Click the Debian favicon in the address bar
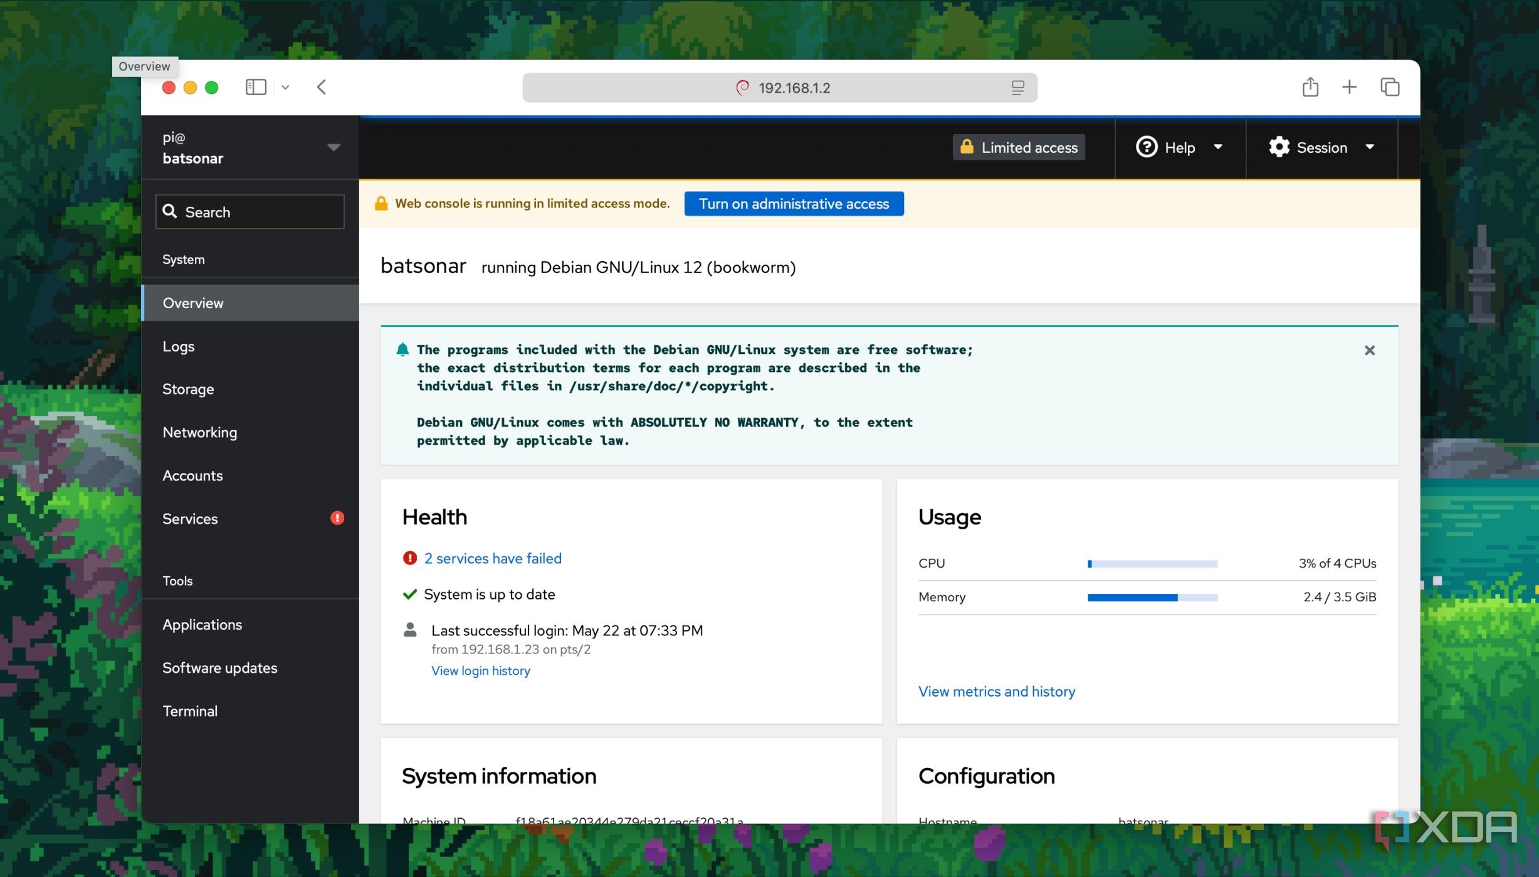The width and height of the screenshot is (1539, 877). coord(742,88)
